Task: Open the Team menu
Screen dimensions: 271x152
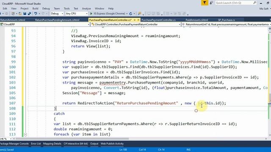Action: 57,8
